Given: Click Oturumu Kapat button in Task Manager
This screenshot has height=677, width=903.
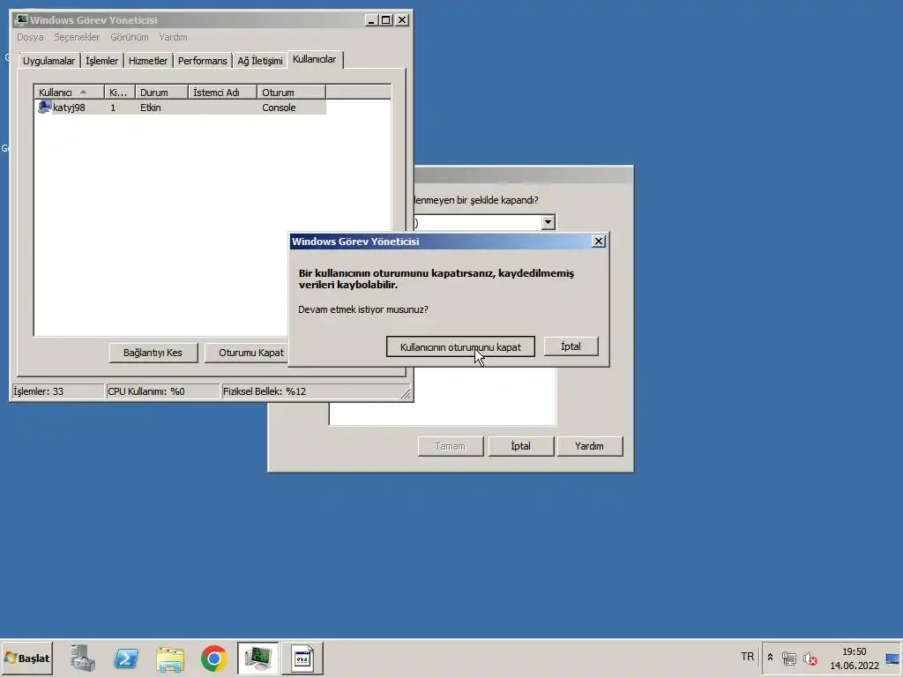Looking at the screenshot, I should point(248,353).
